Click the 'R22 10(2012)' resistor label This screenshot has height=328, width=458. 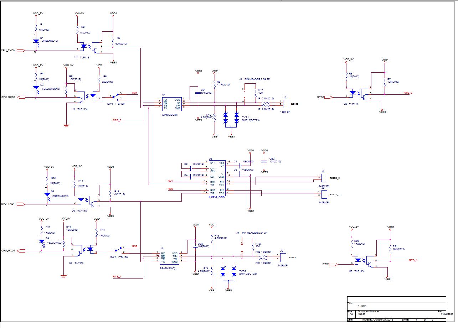pyautogui.click(x=264, y=252)
